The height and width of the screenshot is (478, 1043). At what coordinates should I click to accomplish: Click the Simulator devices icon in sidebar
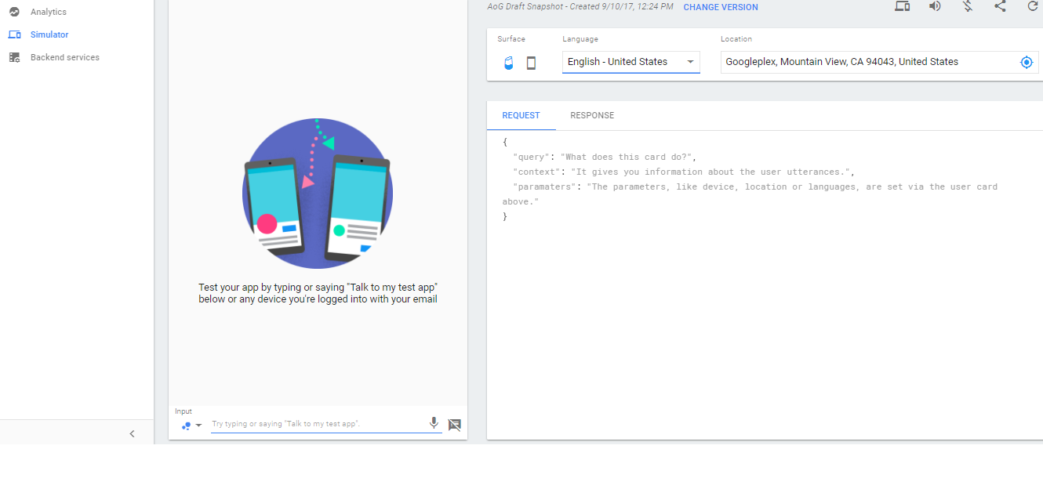click(x=14, y=34)
